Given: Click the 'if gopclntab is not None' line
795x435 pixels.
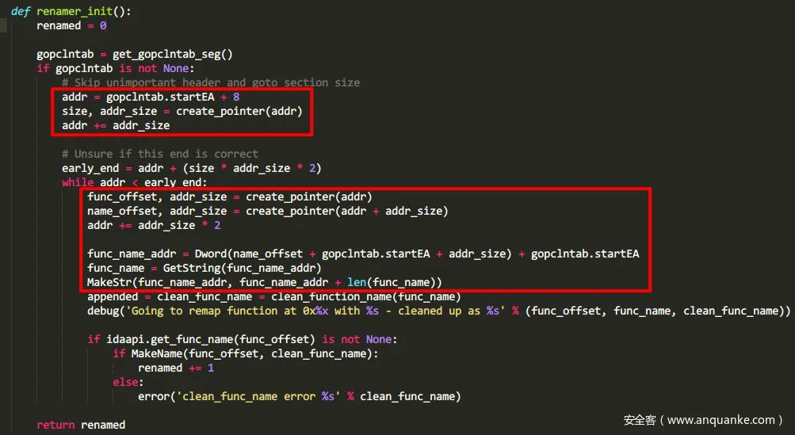Looking at the screenshot, I should click(x=115, y=68).
